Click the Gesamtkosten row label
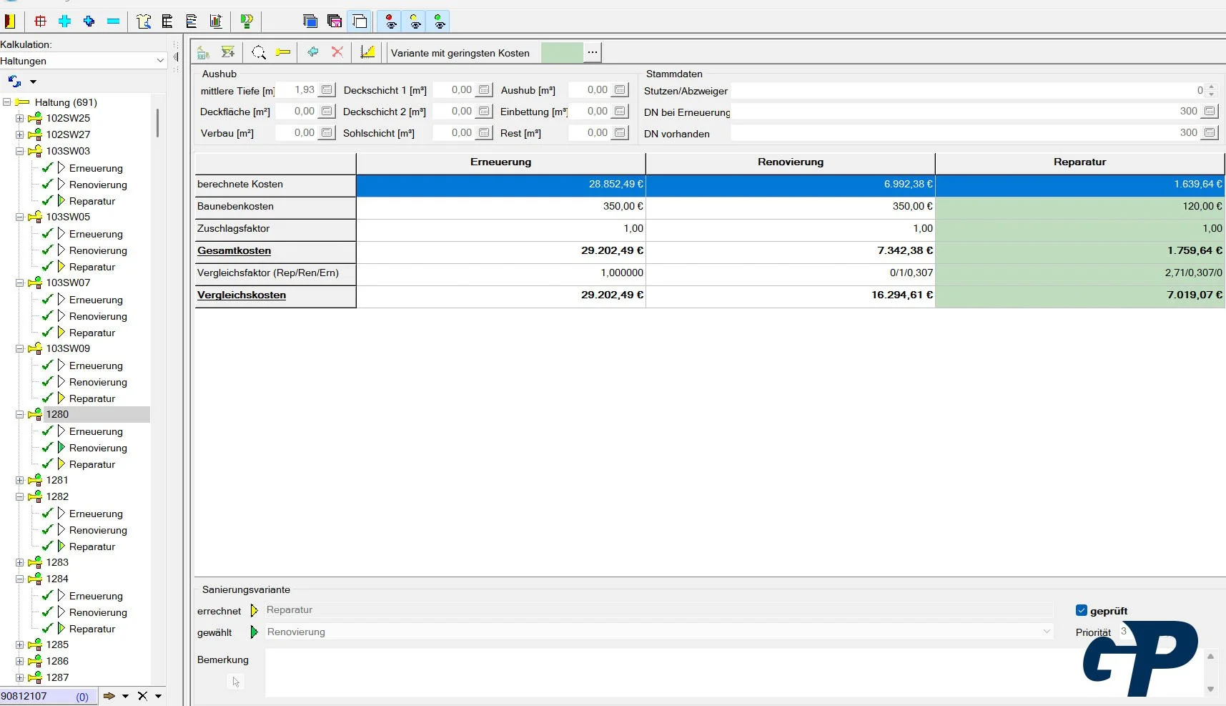Screen dimensions: 1226x706 [x=234, y=251]
